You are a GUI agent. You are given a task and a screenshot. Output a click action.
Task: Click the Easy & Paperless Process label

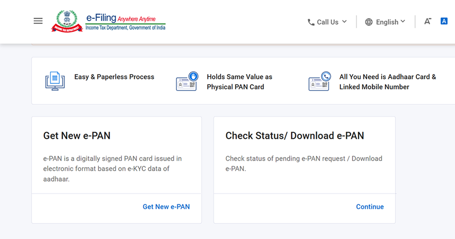[114, 77]
